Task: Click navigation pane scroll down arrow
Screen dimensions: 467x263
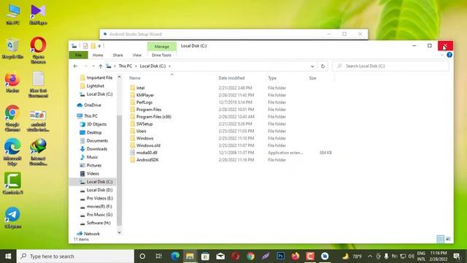Action: pyautogui.click(x=119, y=232)
